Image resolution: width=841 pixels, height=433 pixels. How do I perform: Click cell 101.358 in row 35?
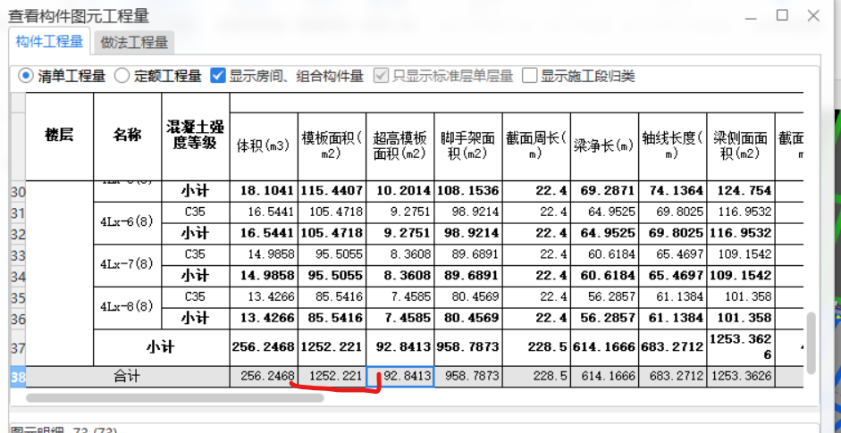coord(741,297)
